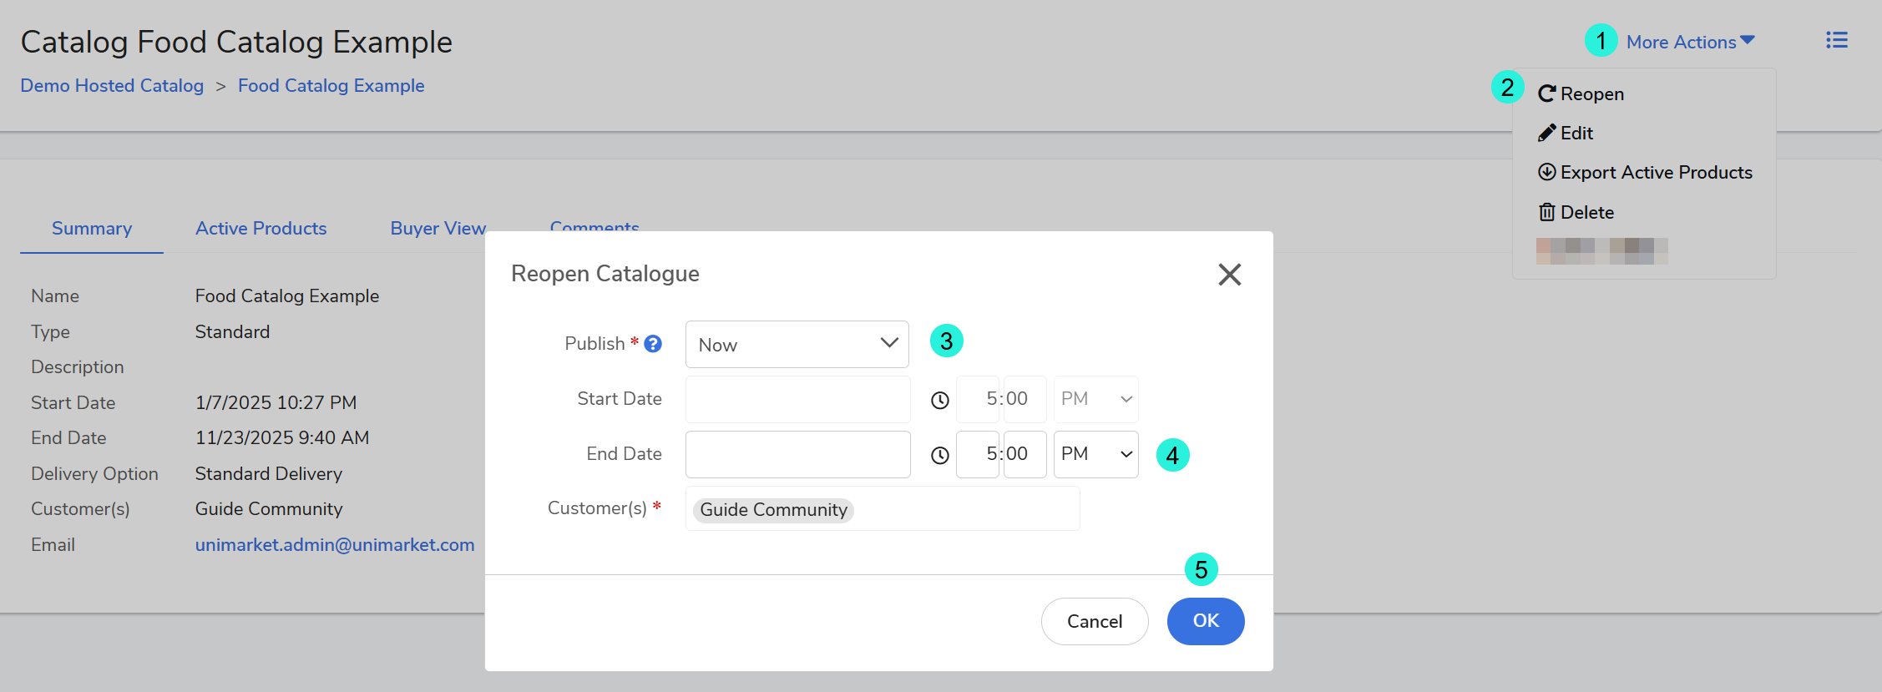Viewport: 1882px width, 692px height.
Task: Click the End Date clock icon
Action: tap(939, 455)
